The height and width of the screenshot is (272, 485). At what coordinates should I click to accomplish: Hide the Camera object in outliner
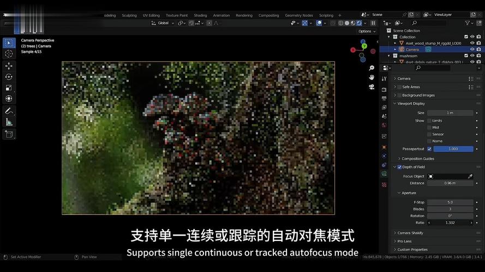(x=472, y=50)
